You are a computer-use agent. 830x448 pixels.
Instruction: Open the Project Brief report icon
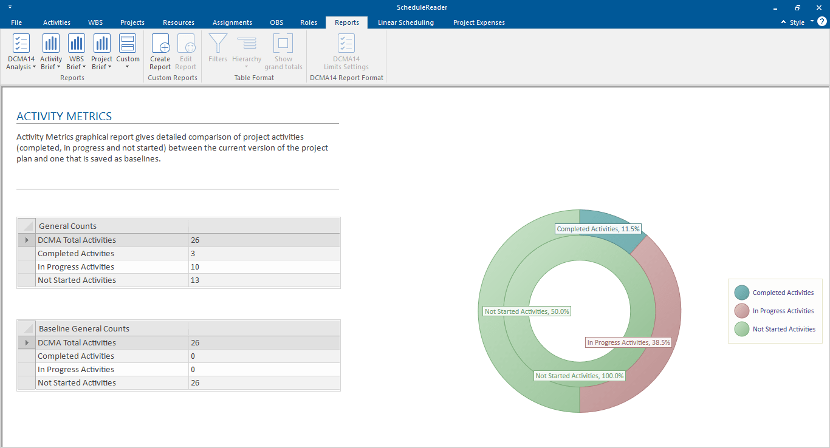click(101, 44)
